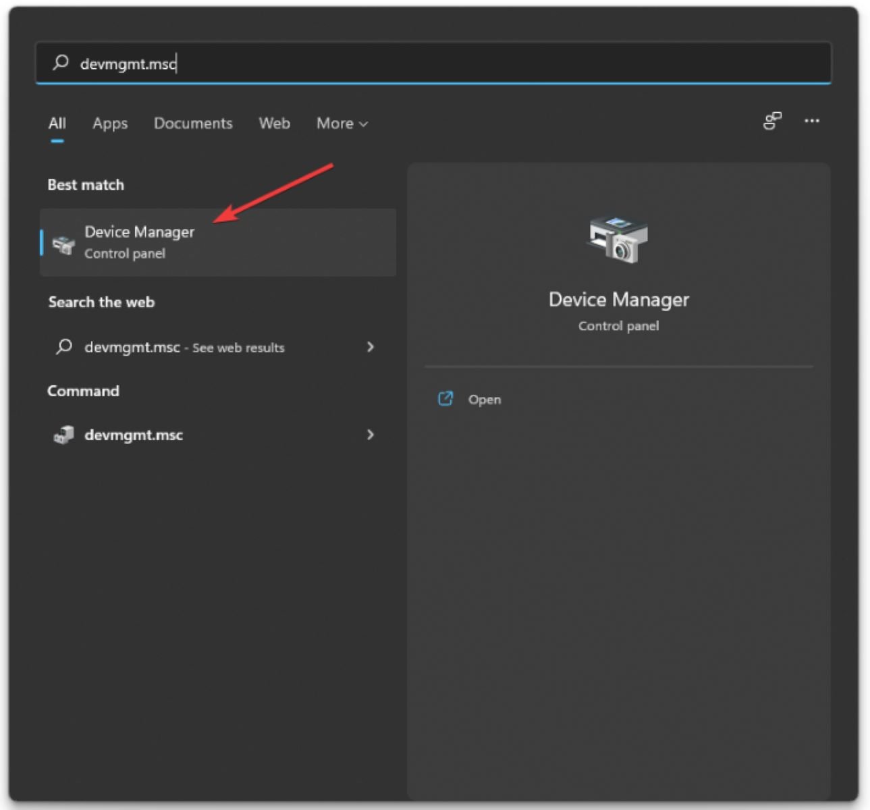Expand the web results chevron for devmgmt.msc
Screen dimensions: 870x810
pyautogui.click(x=370, y=347)
